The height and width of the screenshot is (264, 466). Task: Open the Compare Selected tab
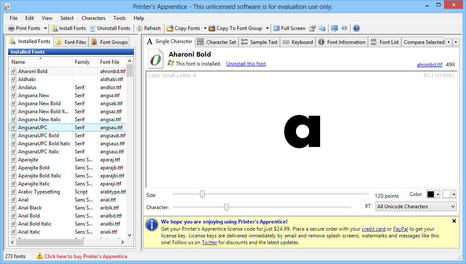click(x=423, y=42)
